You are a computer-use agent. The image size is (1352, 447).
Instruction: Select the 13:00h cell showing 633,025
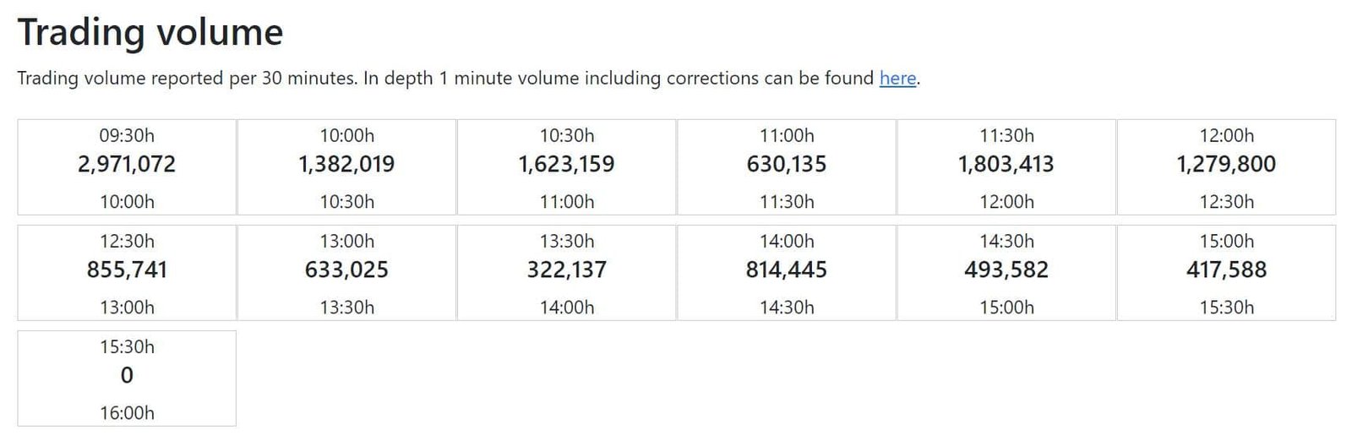click(x=346, y=273)
